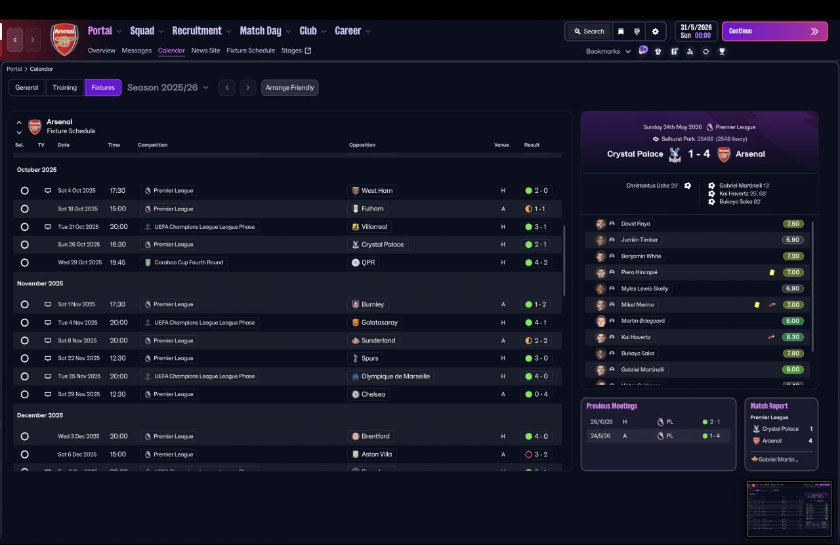Click the 26/10/25 previous meeting row
The image size is (840, 545).
point(658,422)
